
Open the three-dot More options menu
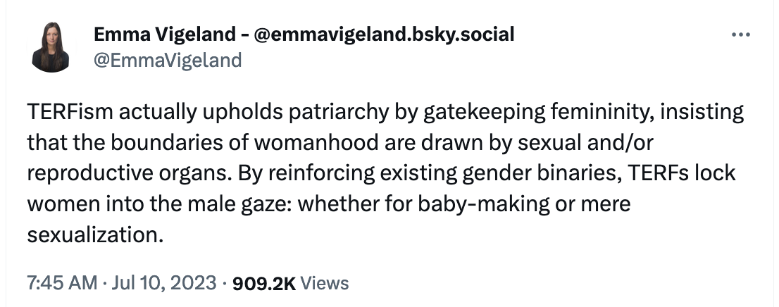741,35
